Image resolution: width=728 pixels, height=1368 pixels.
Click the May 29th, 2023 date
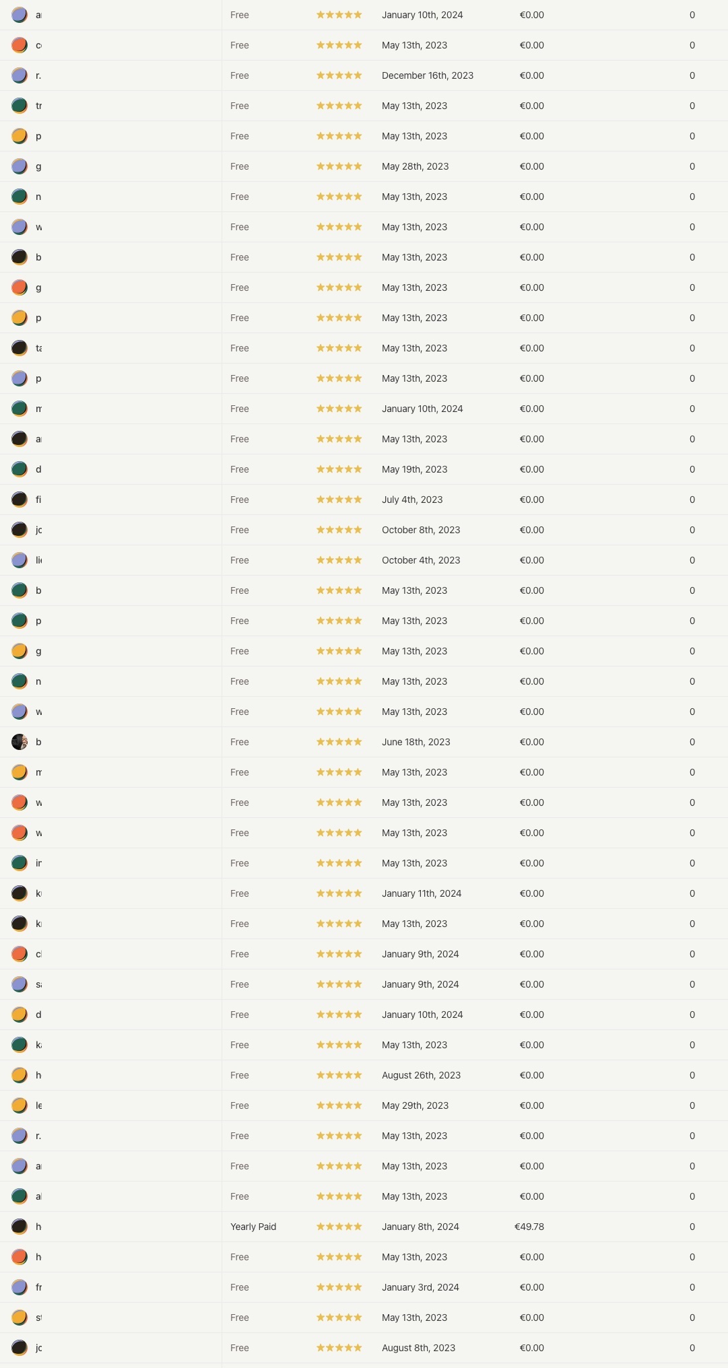[415, 1105]
